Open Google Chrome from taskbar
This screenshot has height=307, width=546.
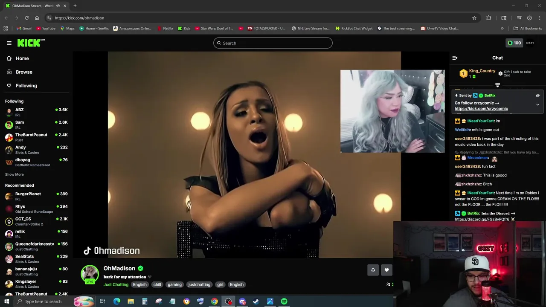click(214, 301)
